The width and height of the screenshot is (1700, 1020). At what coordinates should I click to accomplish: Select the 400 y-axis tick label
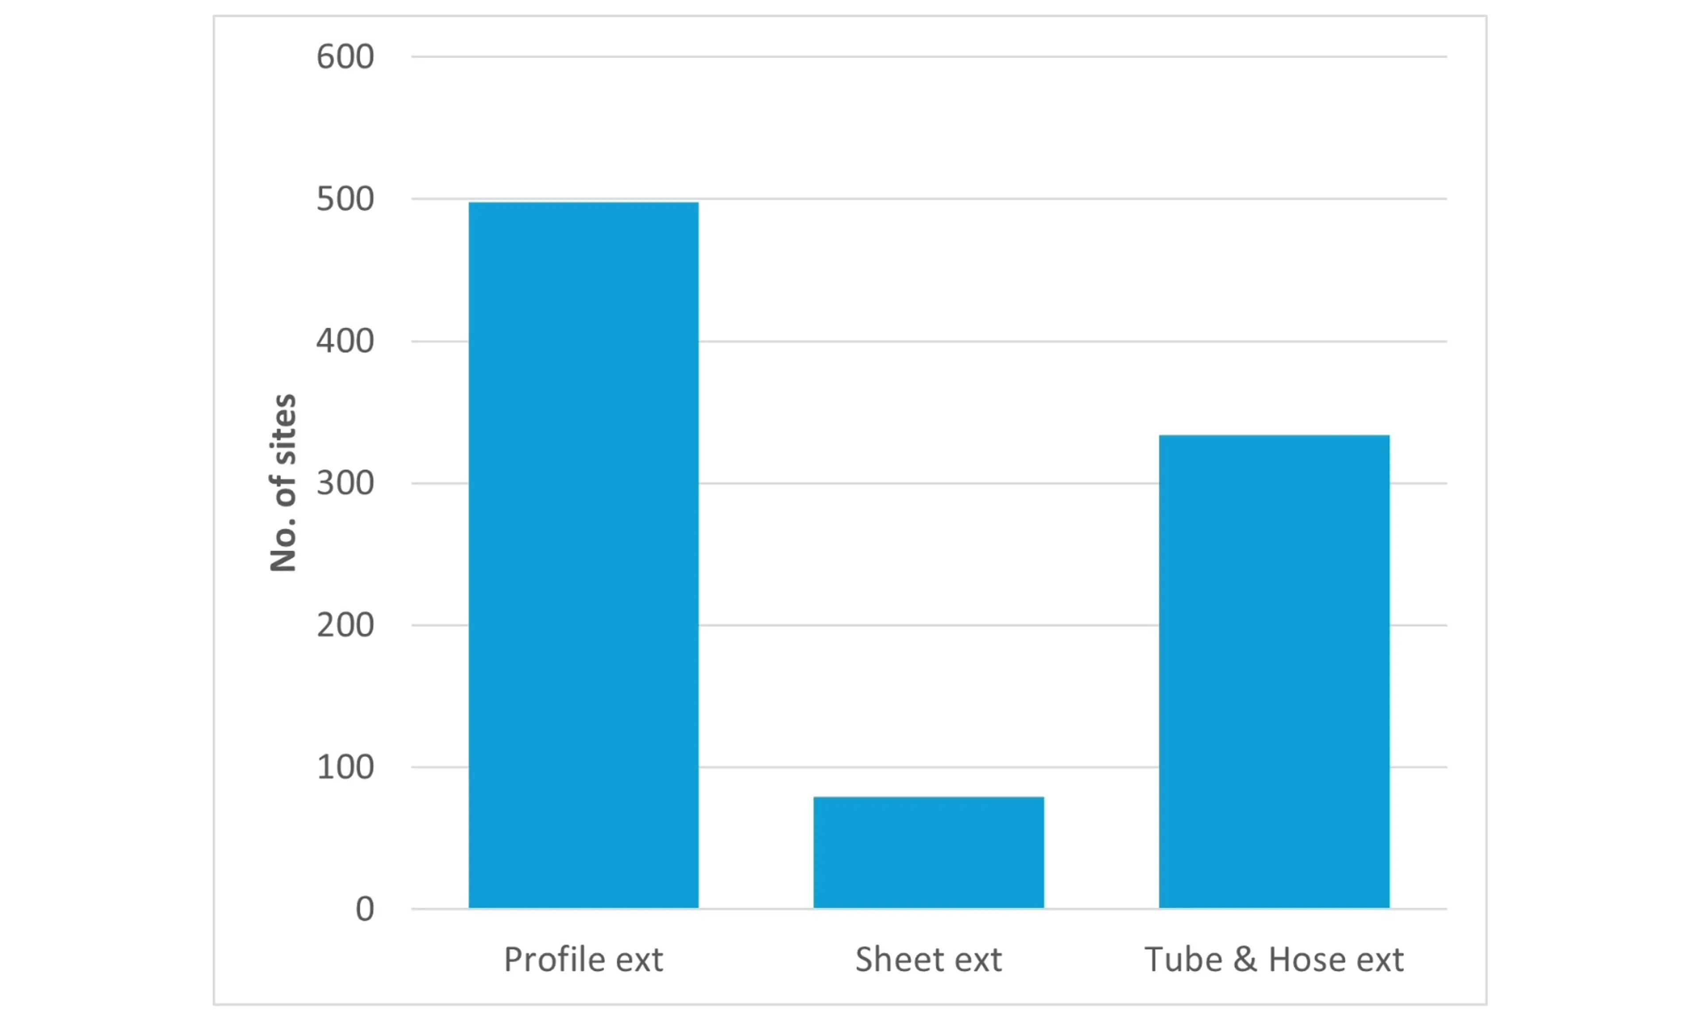pos(345,341)
